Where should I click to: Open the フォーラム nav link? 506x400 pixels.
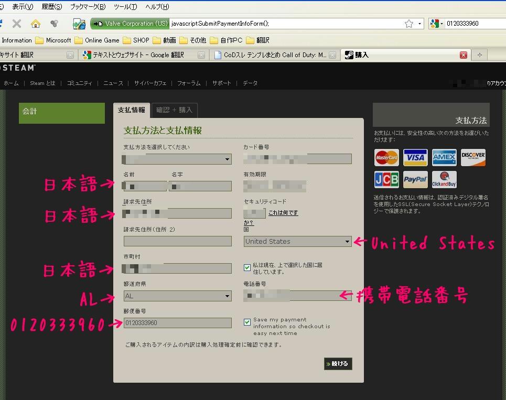[189, 83]
